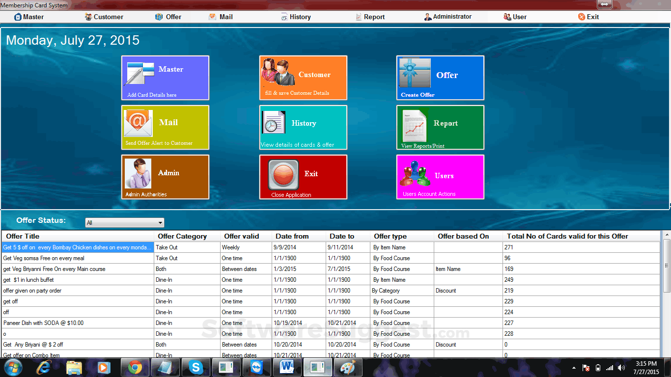Click the Mail tile to send offer alerts

[165, 127]
